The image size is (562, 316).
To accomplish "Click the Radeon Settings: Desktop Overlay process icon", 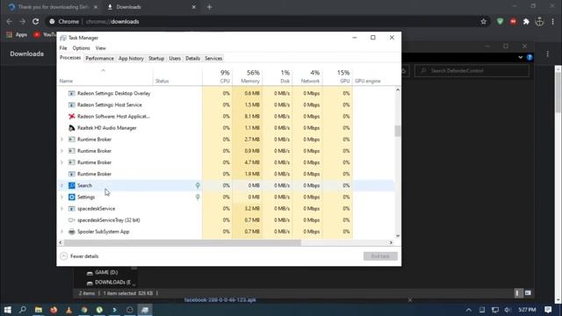I will (x=72, y=94).
